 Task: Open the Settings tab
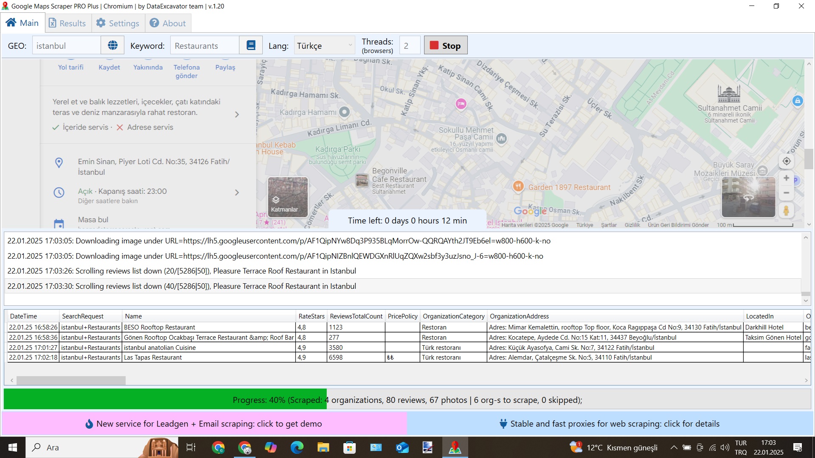point(118,23)
